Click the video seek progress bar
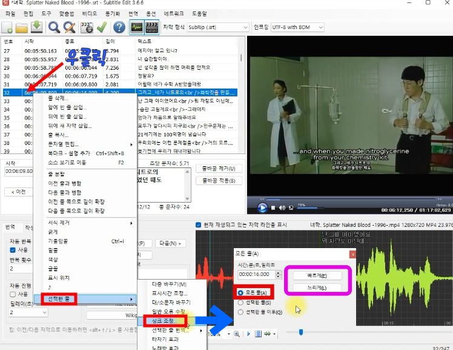This screenshot has width=453, height=350. pos(351,199)
